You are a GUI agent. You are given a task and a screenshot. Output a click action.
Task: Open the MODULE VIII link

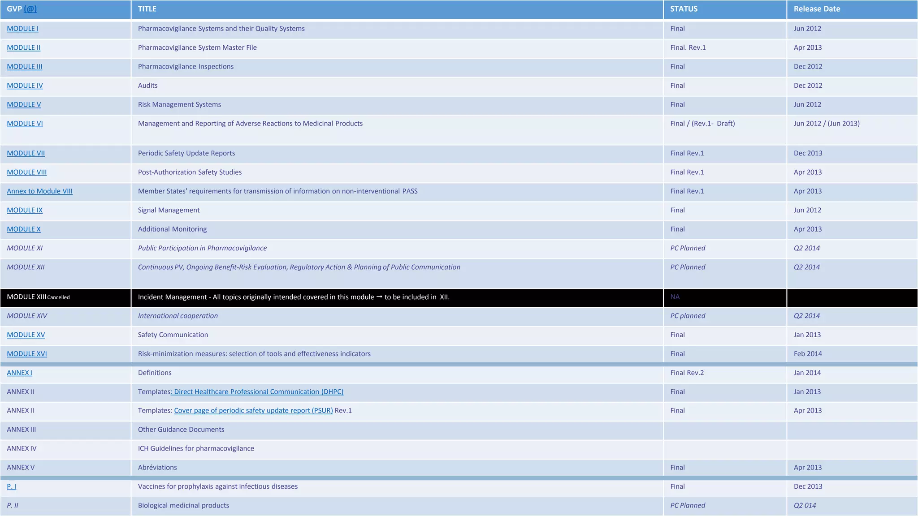27,172
